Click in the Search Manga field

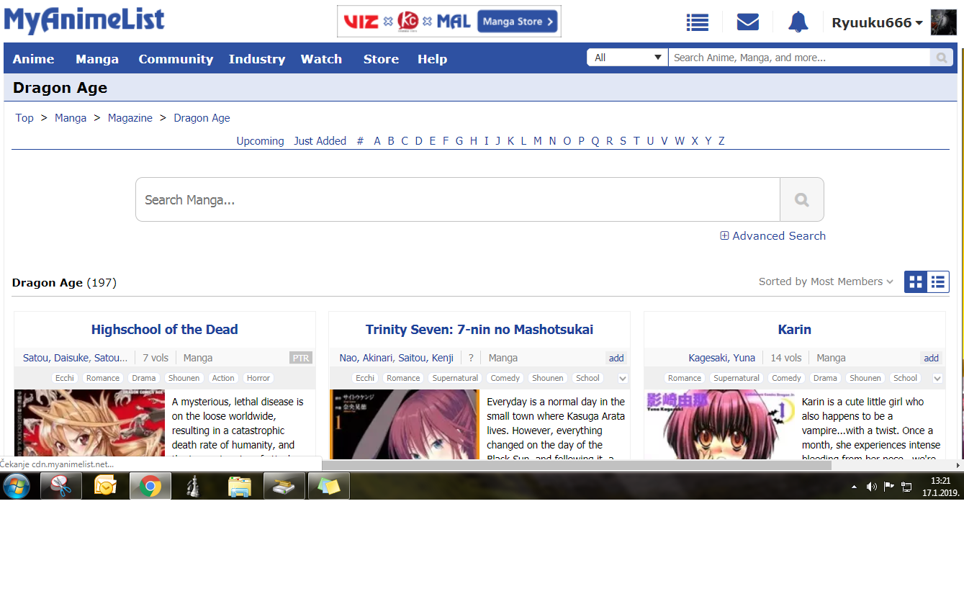(x=458, y=199)
